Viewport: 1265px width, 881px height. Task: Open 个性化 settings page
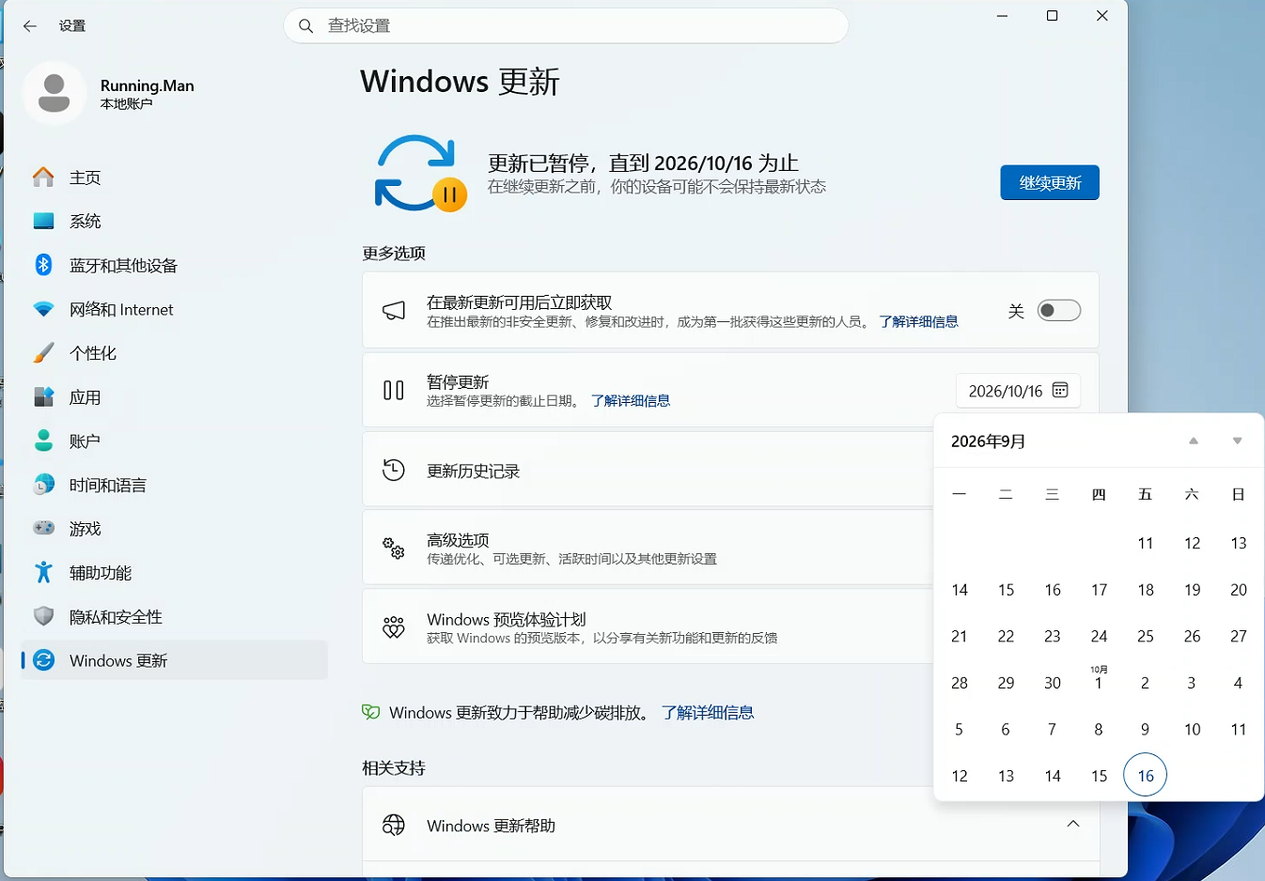(x=174, y=354)
